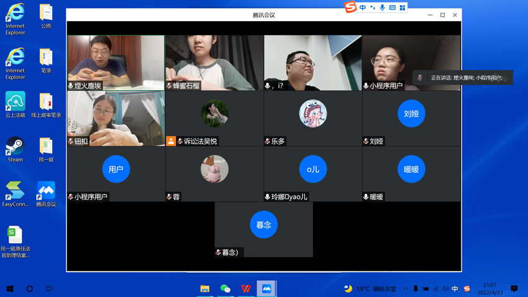Screen dimensions: 528x297
Task: Open the date and time flyout
Action: (489, 289)
